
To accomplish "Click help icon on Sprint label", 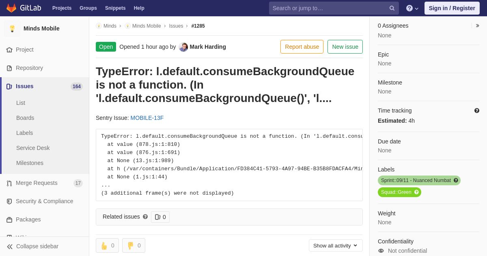I will point(456,180).
